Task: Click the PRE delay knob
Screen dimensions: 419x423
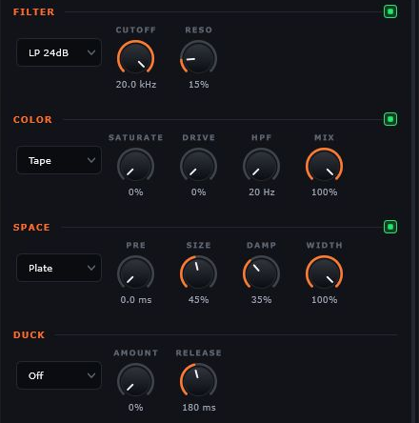Action: point(135,273)
